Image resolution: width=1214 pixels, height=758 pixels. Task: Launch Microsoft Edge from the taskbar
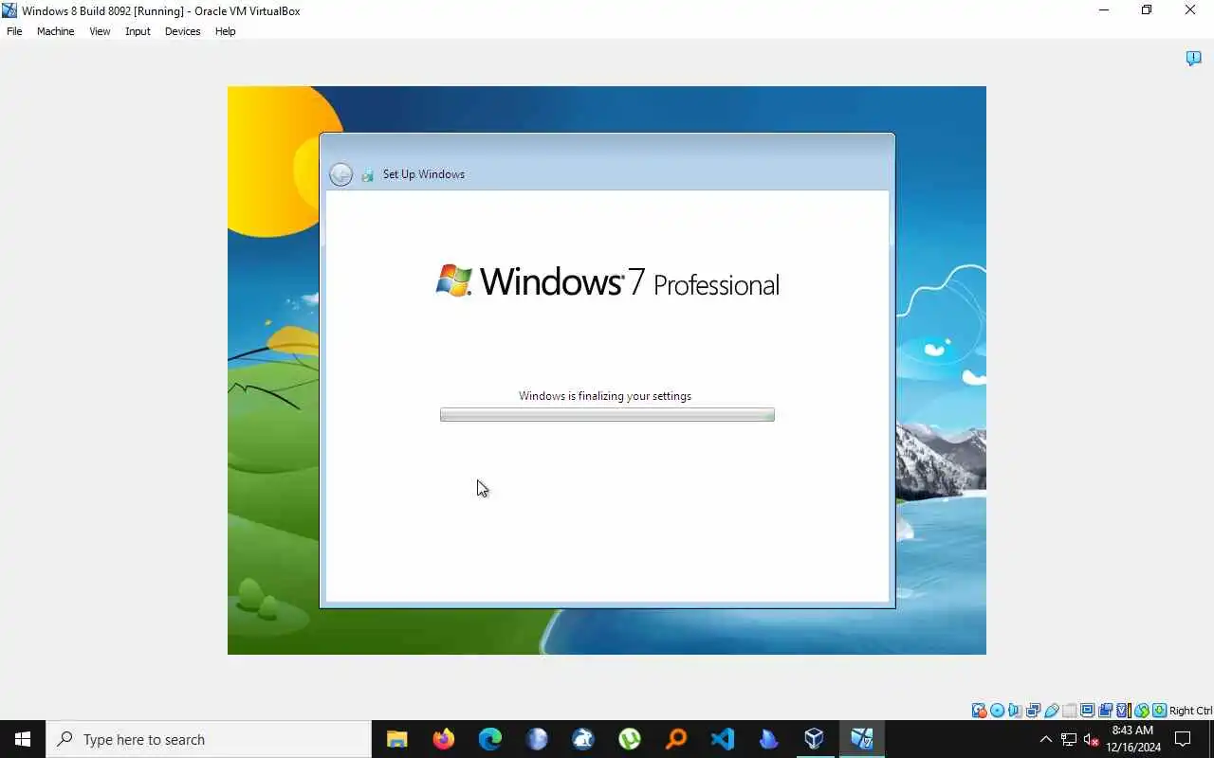tap(489, 739)
